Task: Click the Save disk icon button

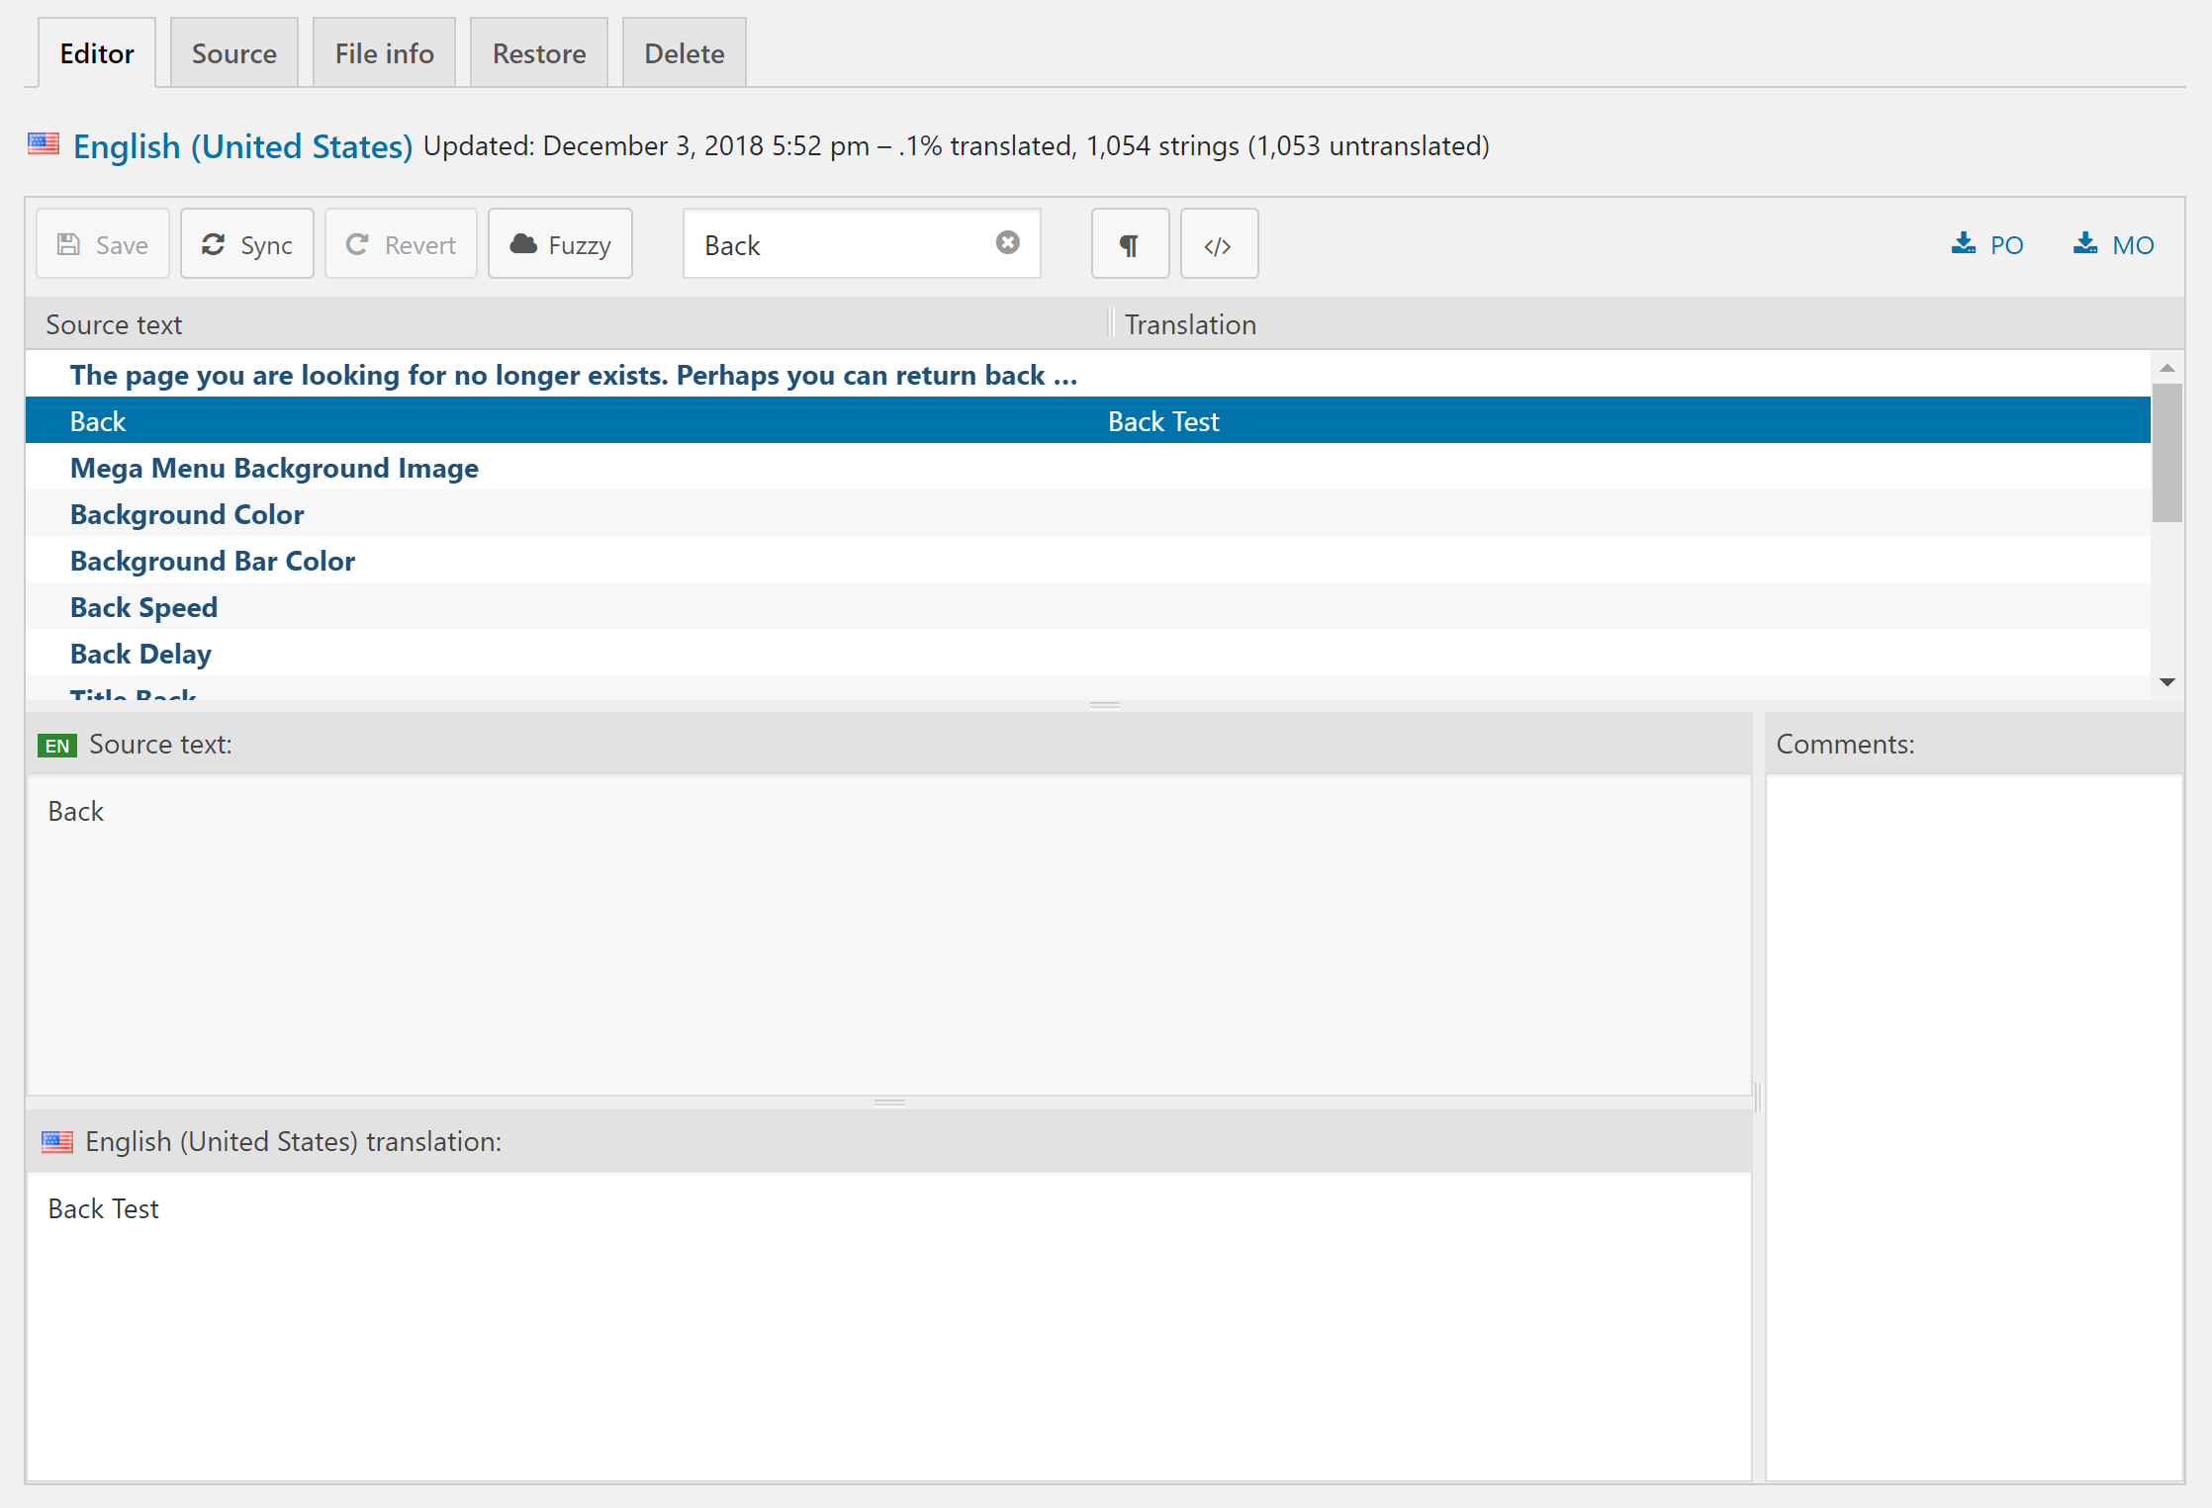Action: point(103,244)
